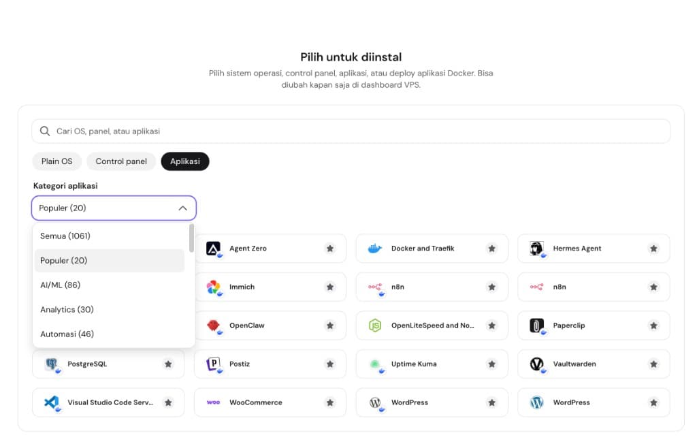
Task: Click the colorful Immich logo
Action: (213, 287)
